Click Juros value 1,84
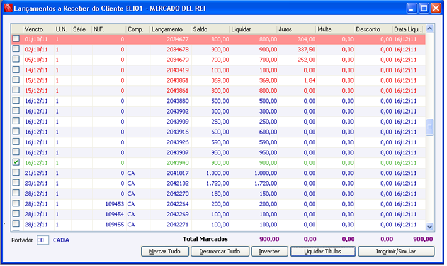Viewport: 447px width, 266px height. pyautogui.click(x=310, y=80)
